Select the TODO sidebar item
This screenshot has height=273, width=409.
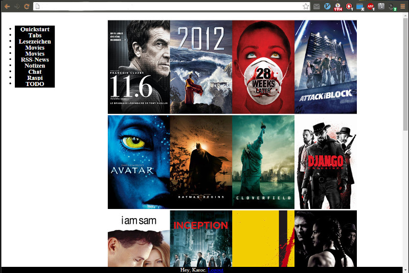[35, 84]
